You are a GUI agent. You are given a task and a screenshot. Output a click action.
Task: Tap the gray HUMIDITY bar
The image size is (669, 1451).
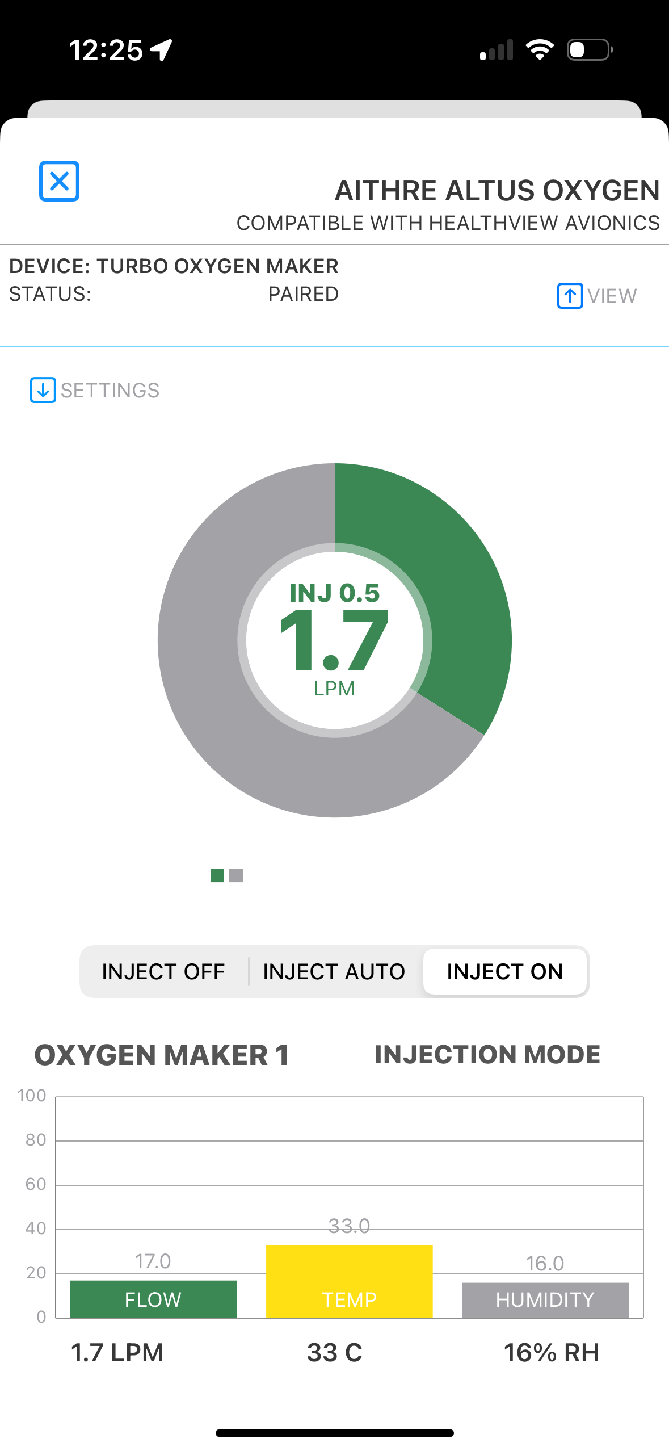[545, 1300]
